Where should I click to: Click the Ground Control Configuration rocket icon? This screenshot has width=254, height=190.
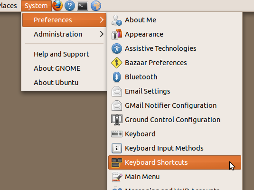click(117, 120)
